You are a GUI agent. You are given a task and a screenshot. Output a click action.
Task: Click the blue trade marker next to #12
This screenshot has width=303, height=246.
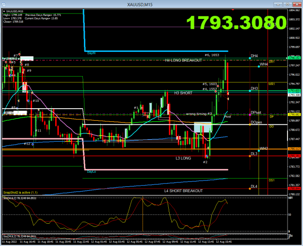pyautogui.click(x=32, y=144)
